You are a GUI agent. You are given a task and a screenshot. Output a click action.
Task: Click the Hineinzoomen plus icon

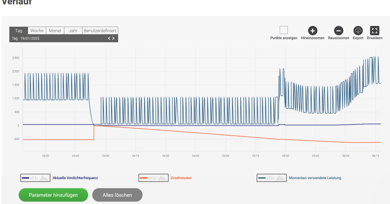coord(312,30)
